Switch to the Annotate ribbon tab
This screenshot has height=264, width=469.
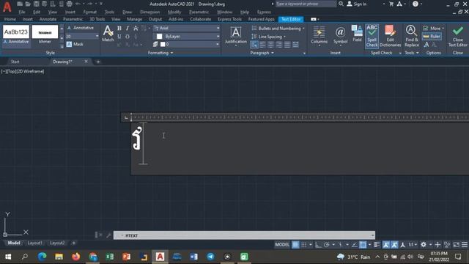(x=48, y=19)
